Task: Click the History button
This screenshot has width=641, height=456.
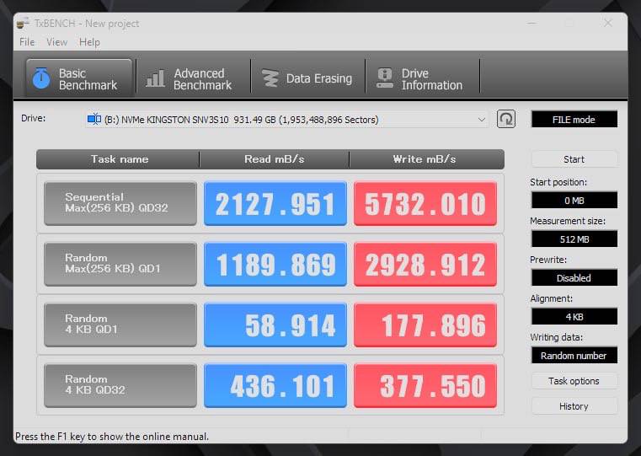Action: click(574, 406)
